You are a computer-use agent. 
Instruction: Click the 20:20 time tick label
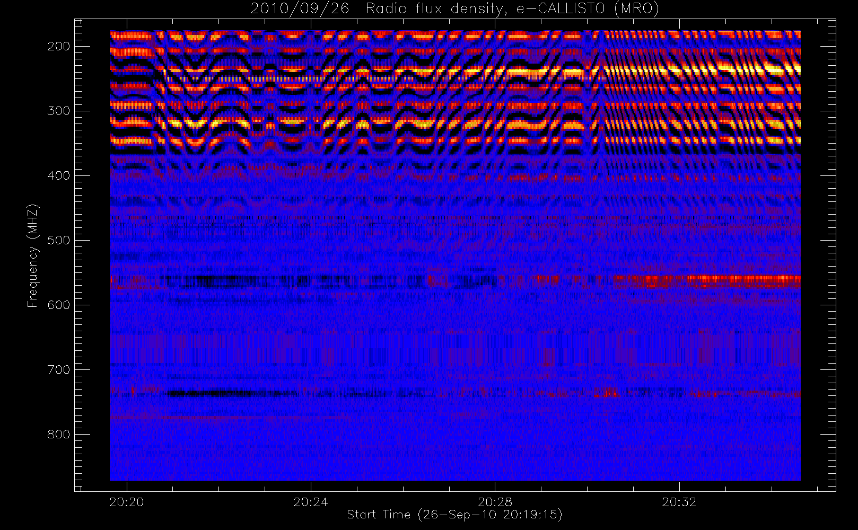coord(127,501)
